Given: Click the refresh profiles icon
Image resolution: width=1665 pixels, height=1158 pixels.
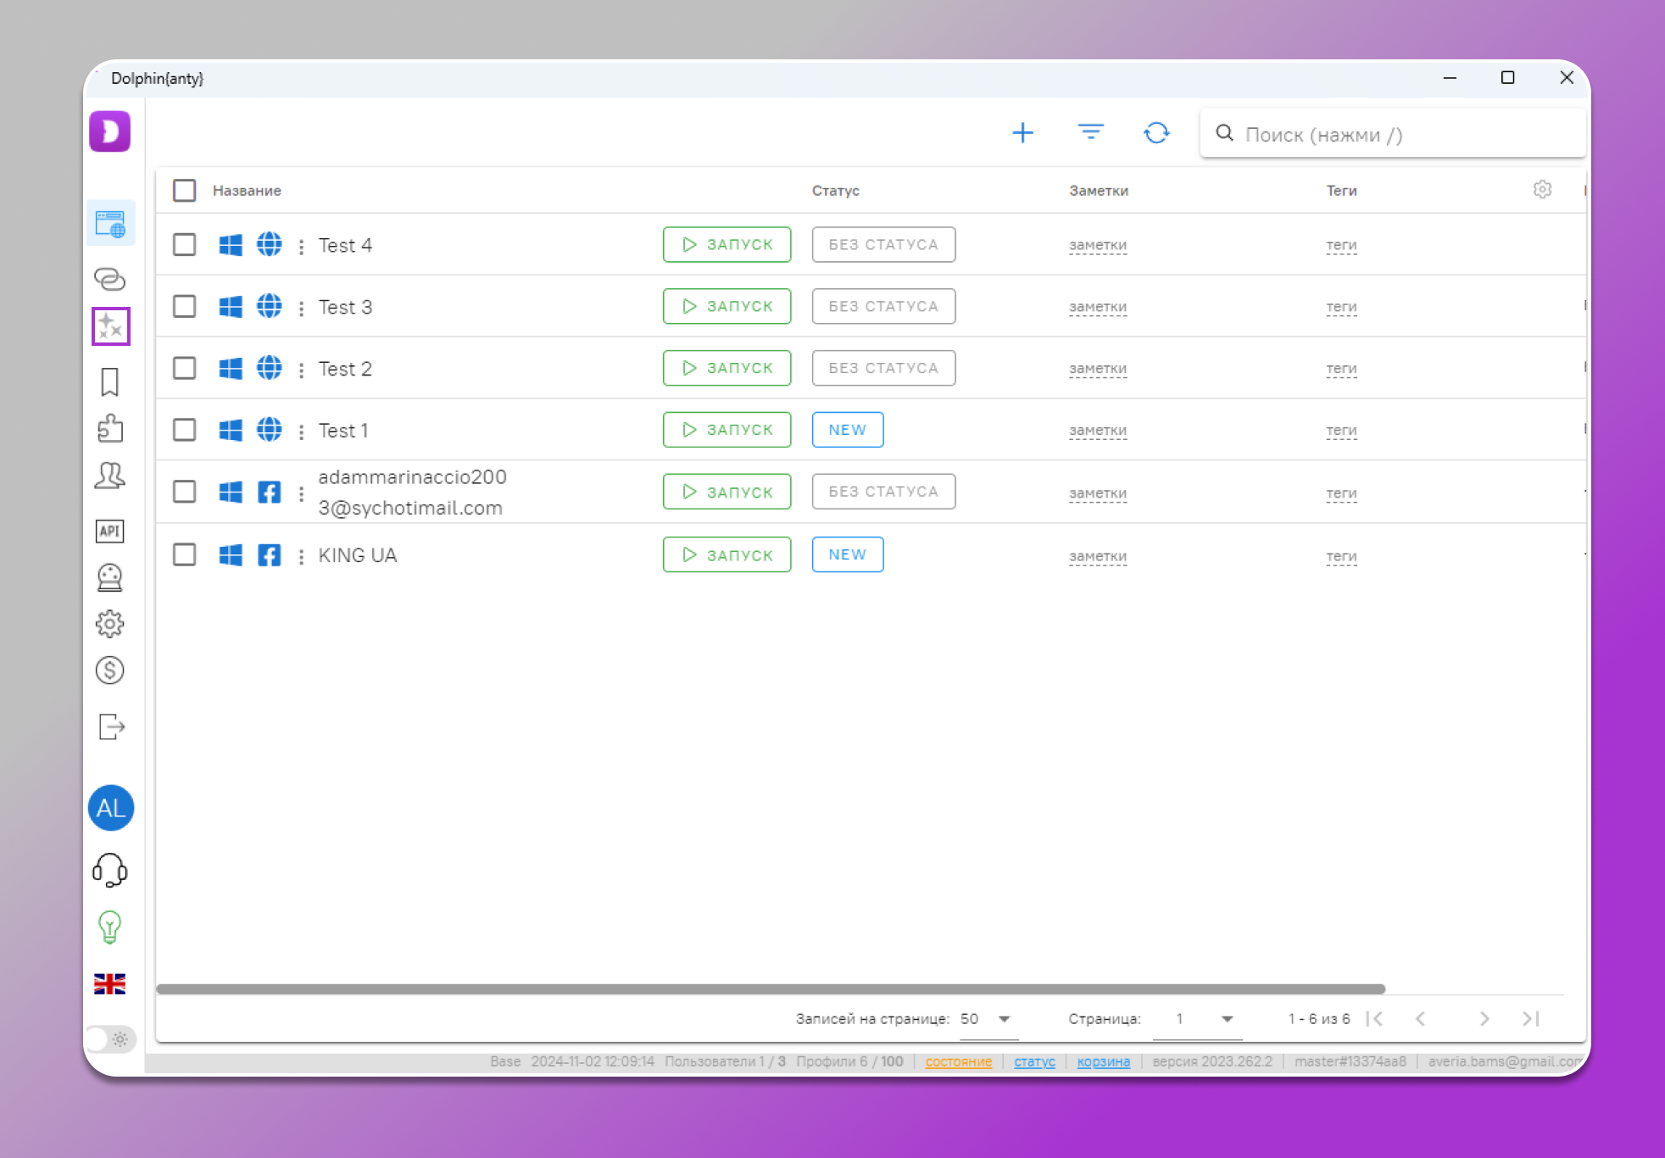Looking at the screenshot, I should [1156, 133].
